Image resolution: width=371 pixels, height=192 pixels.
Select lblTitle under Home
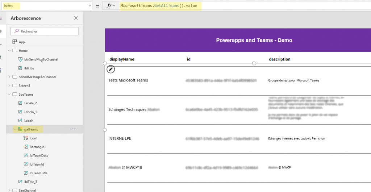pyautogui.click(x=29, y=68)
